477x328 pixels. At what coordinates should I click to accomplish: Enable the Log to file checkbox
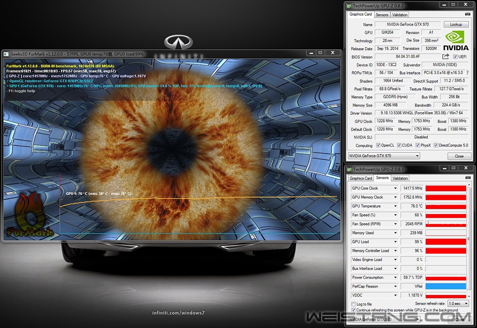[x=353, y=304]
